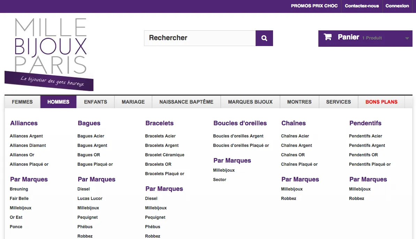Open Boucles d'oreilles Argent

[x=238, y=136]
